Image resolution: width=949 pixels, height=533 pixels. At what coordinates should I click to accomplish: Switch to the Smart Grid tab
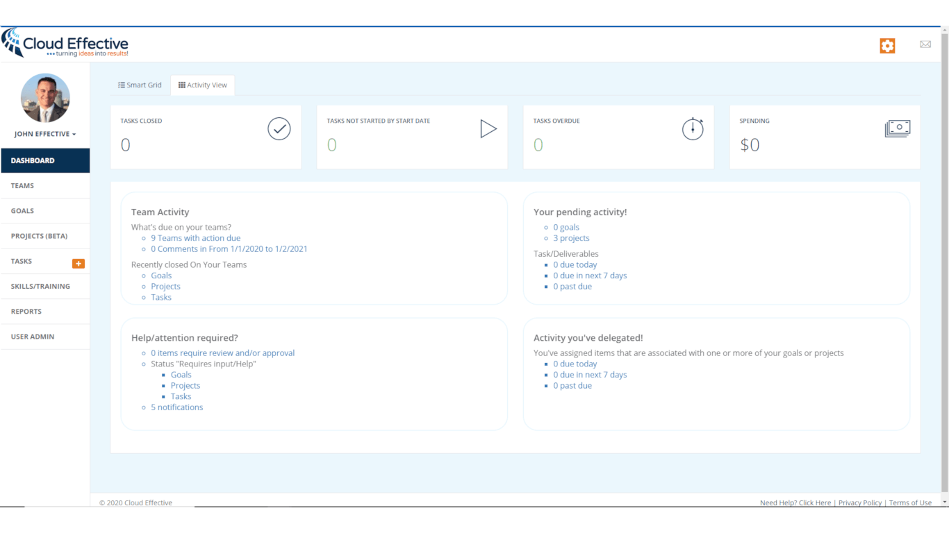point(140,85)
